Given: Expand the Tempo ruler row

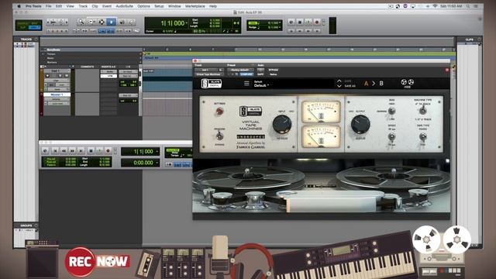Looking at the screenshot, I should click(43, 54).
